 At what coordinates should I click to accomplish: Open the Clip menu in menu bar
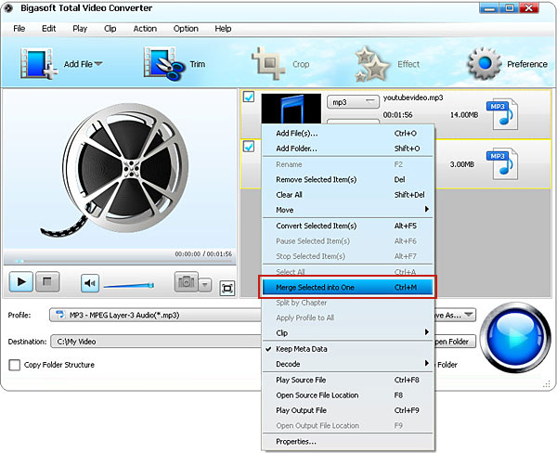(110, 29)
